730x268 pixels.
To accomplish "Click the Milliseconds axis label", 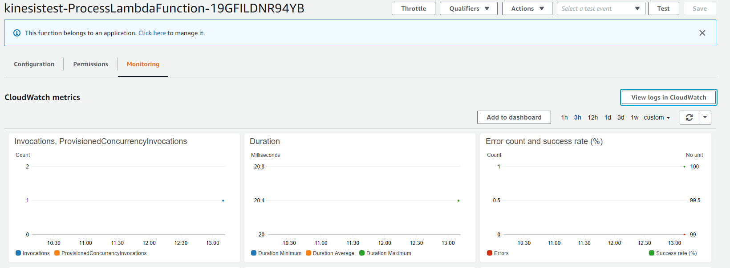I will click(x=265, y=155).
